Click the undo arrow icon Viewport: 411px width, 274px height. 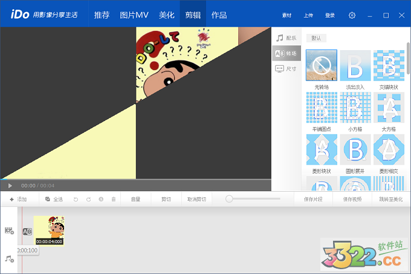(76, 199)
